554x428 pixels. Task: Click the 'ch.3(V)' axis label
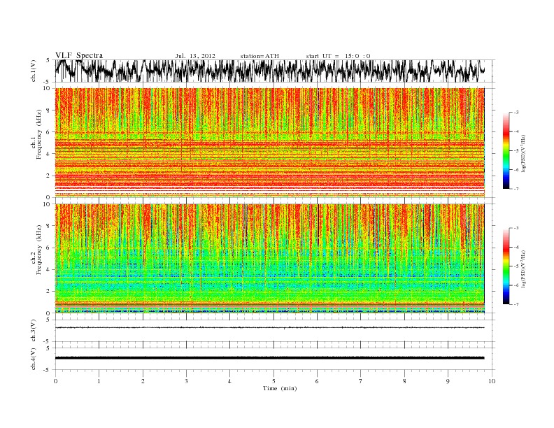[34, 331]
